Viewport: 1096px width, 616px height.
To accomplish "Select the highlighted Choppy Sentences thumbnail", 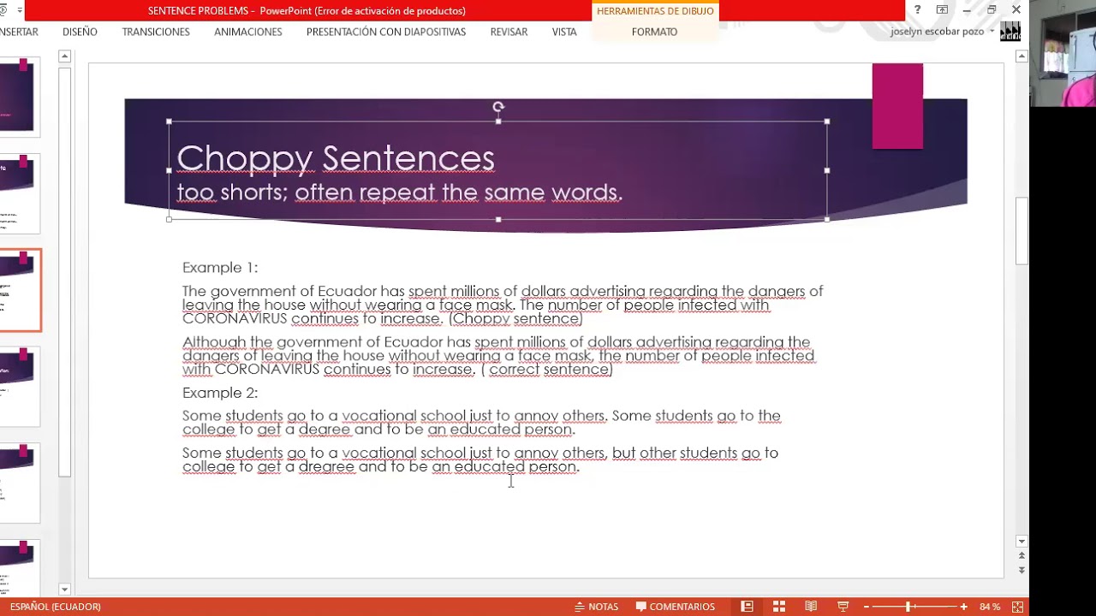I will 19,291.
